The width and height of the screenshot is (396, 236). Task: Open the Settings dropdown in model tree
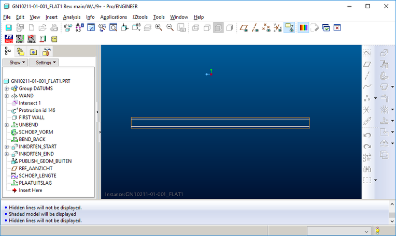pos(44,63)
